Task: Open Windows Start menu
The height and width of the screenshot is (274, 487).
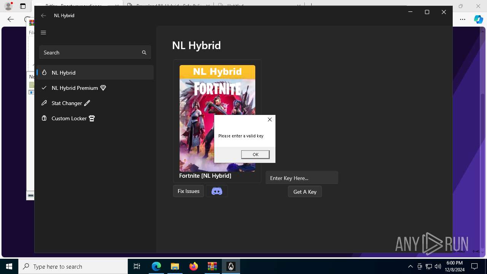Action: coord(9,266)
